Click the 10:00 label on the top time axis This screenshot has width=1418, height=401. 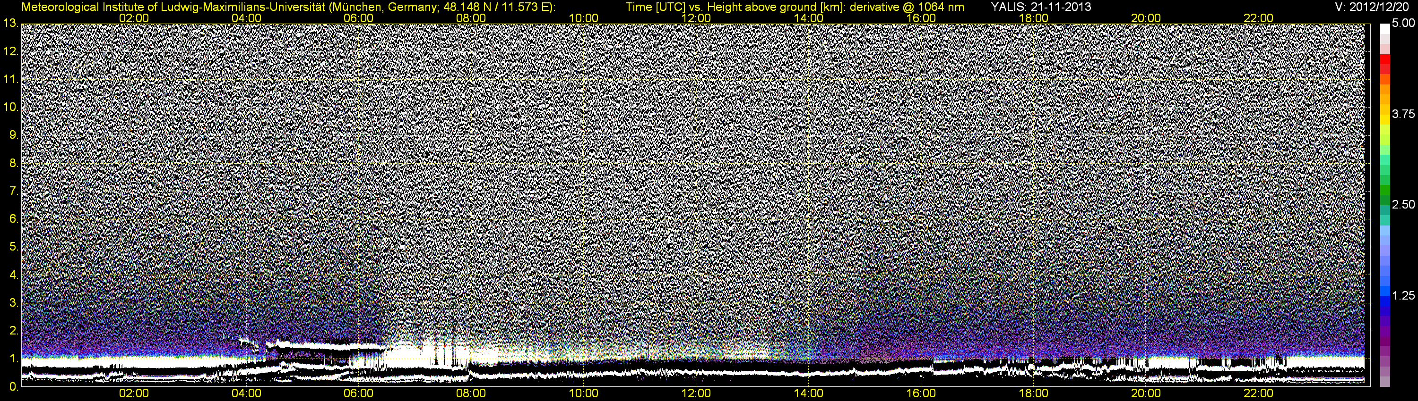(x=583, y=18)
